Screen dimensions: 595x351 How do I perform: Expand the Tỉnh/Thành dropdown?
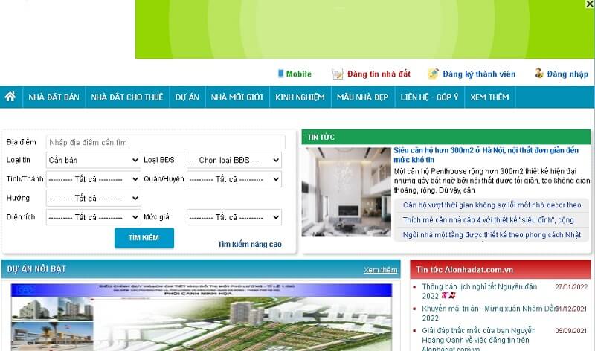[94, 179]
